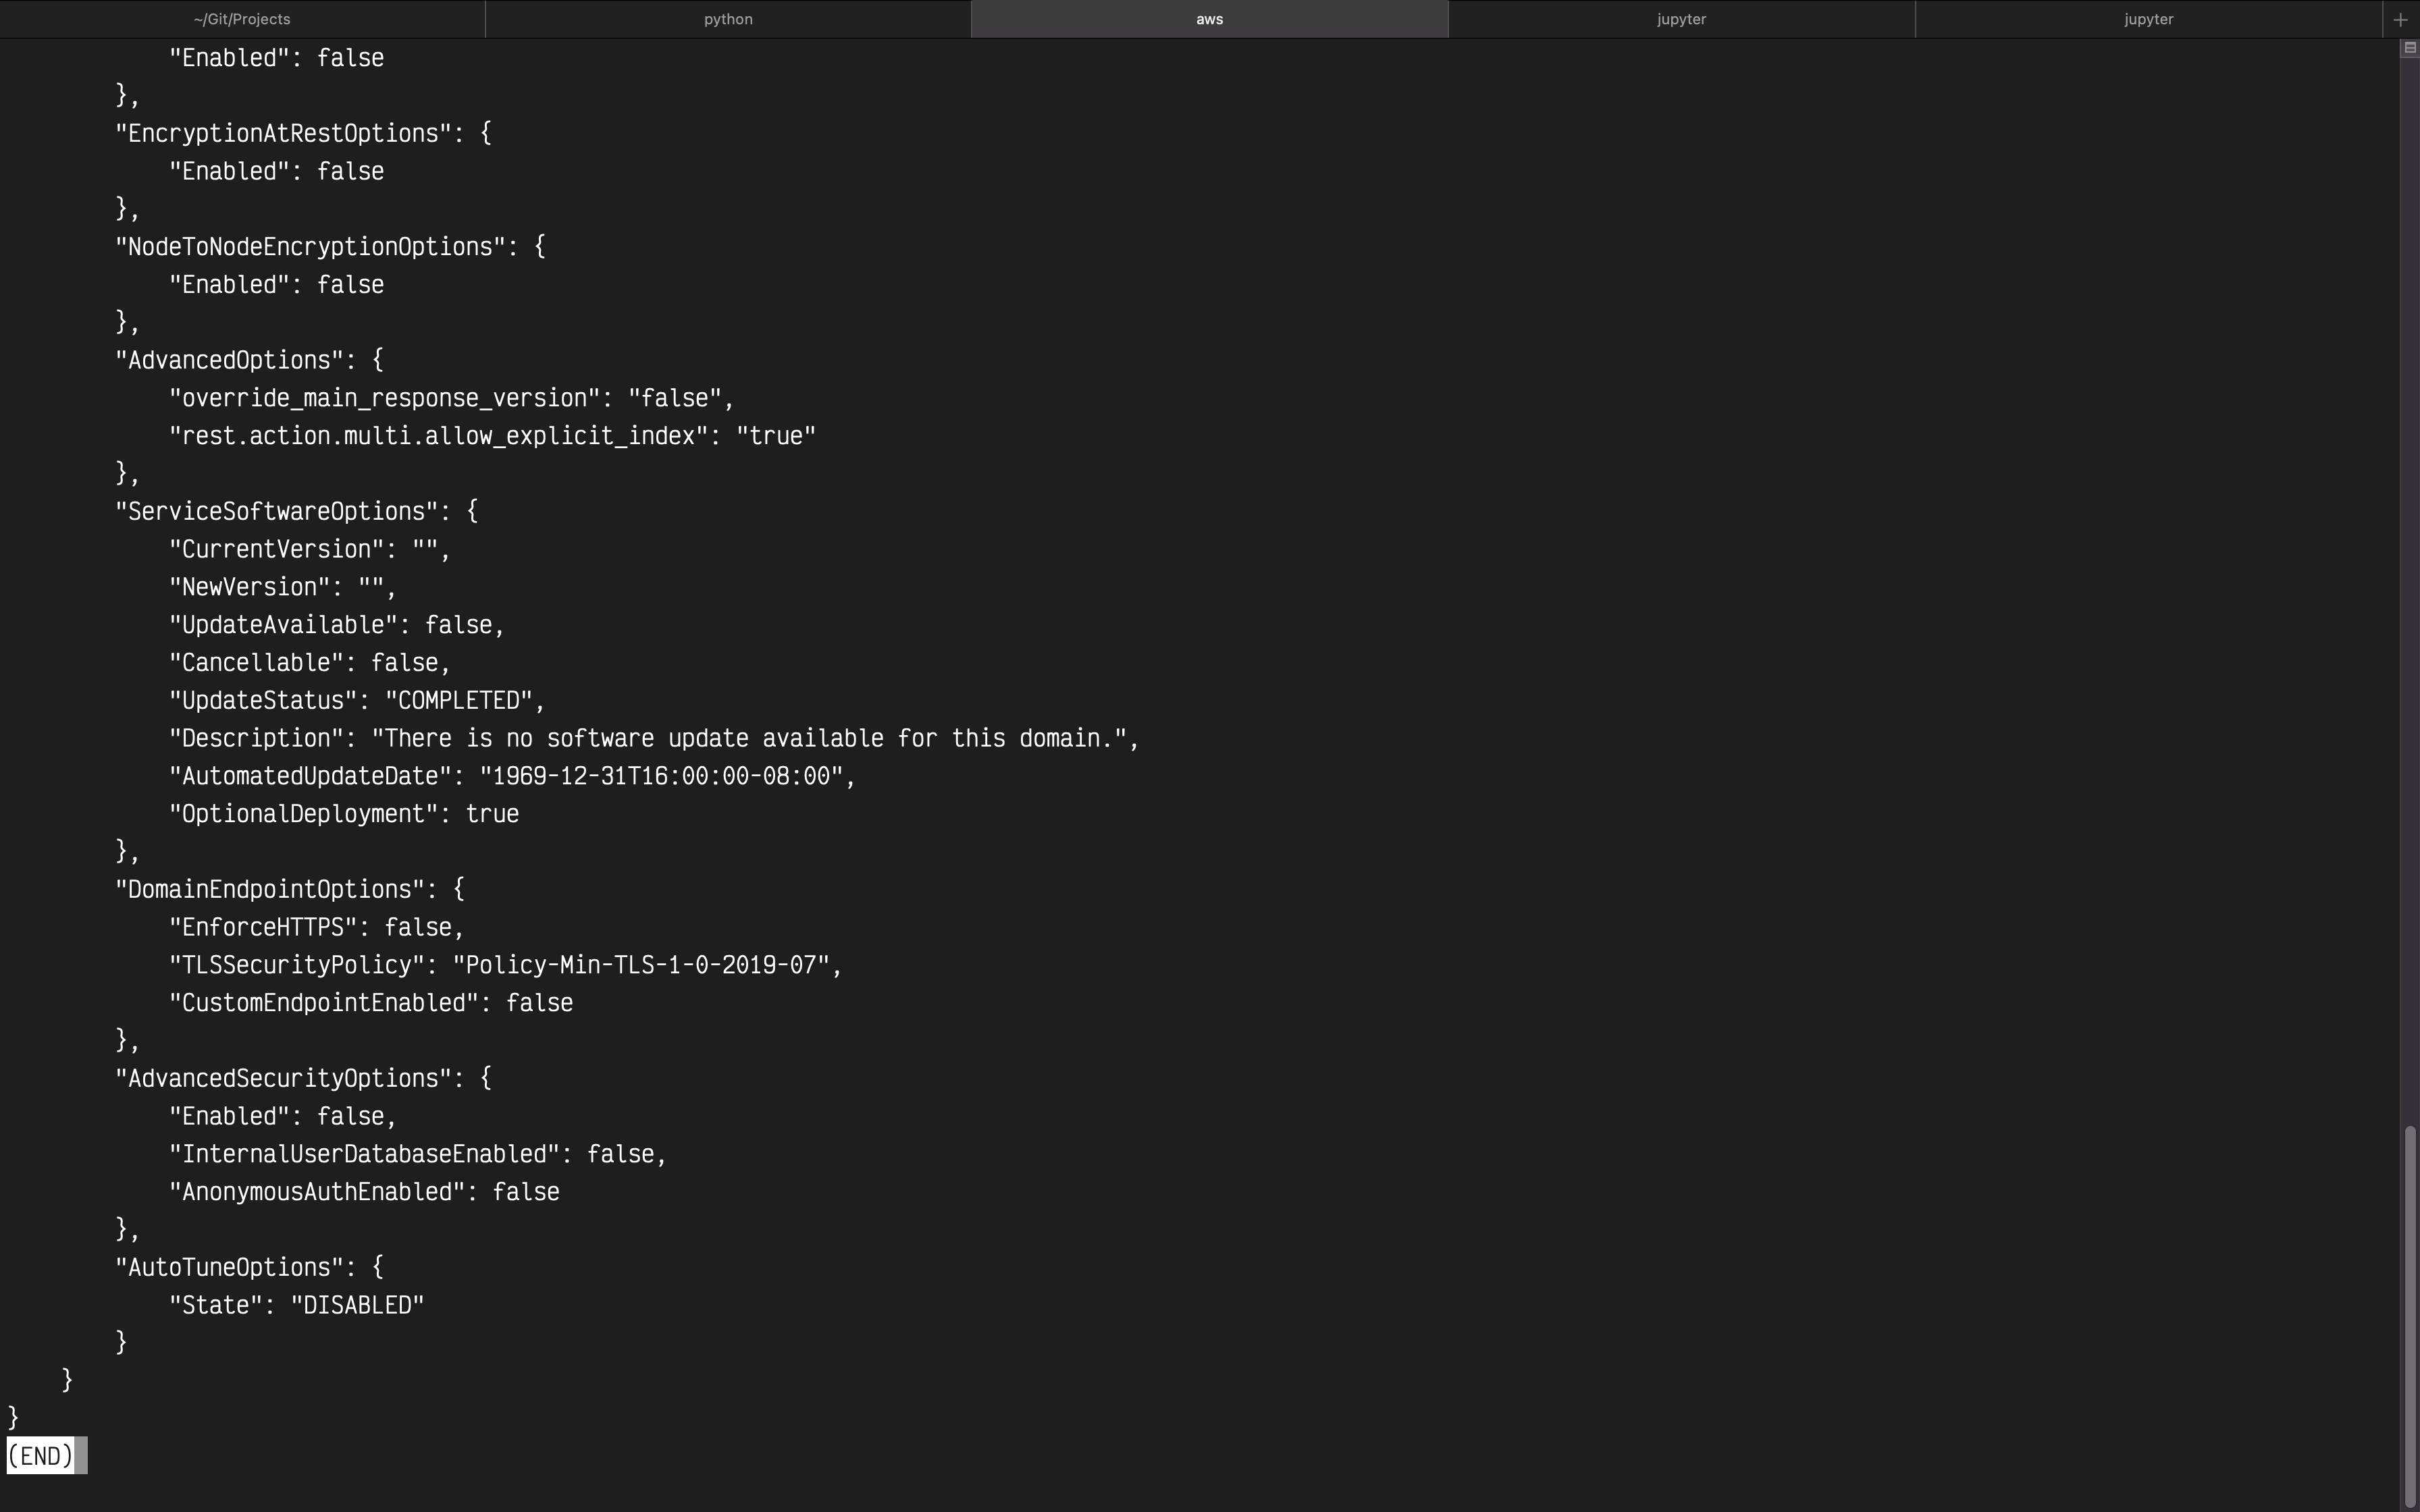Click the "DomainEndpointOptions" key text
This screenshot has width=2420, height=1512.
(x=270, y=890)
